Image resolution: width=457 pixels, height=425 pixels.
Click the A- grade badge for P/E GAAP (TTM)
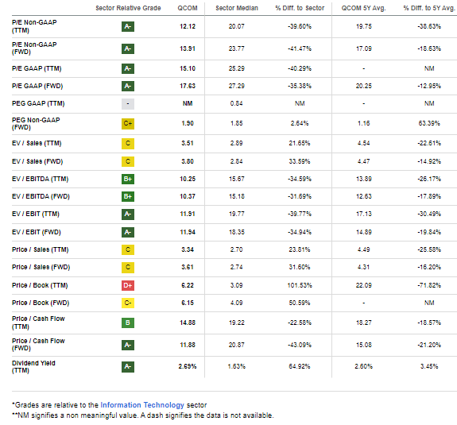coord(128,68)
